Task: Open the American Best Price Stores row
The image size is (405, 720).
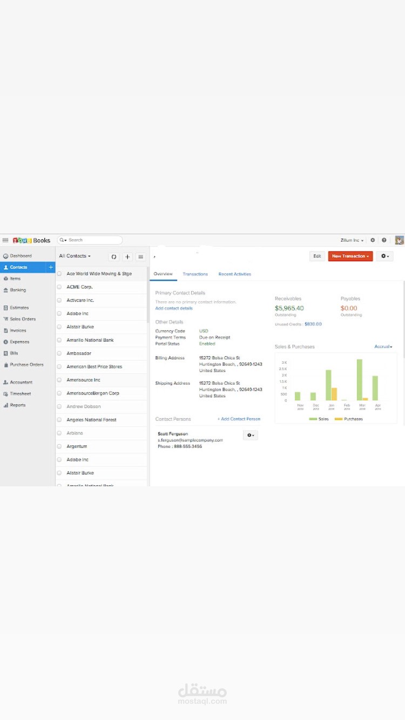Action: point(102,366)
